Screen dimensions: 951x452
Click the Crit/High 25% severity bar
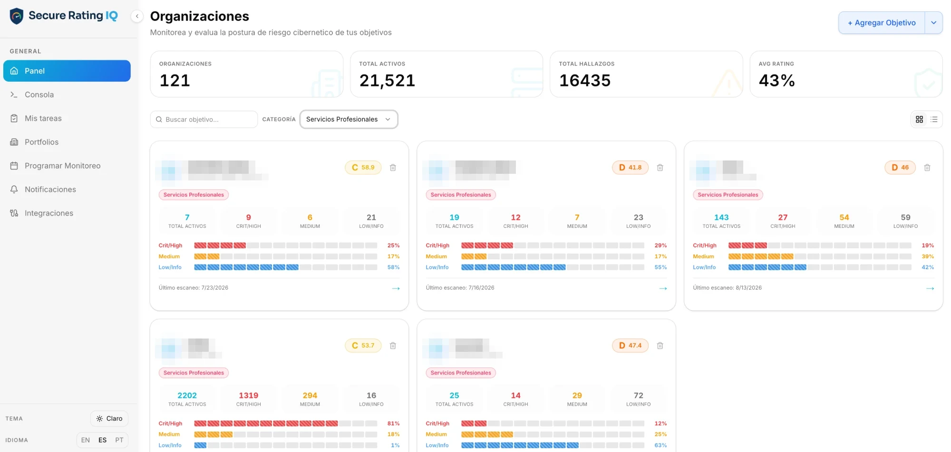(x=286, y=245)
